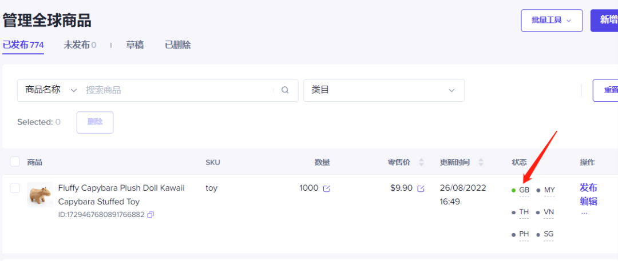This screenshot has width=618, height=261.
Task: Open the 批量工具 dropdown menu
Action: 551,20
